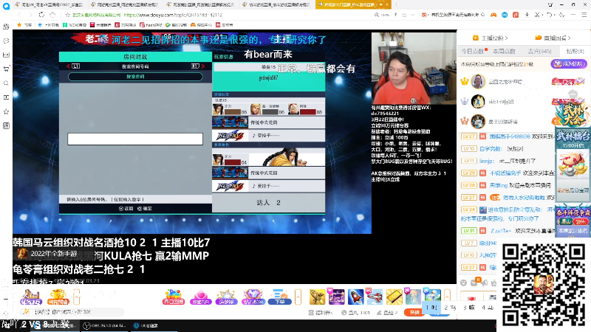Switch to the second browser tab
This screenshot has width=591, height=332.
click(126, 4)
